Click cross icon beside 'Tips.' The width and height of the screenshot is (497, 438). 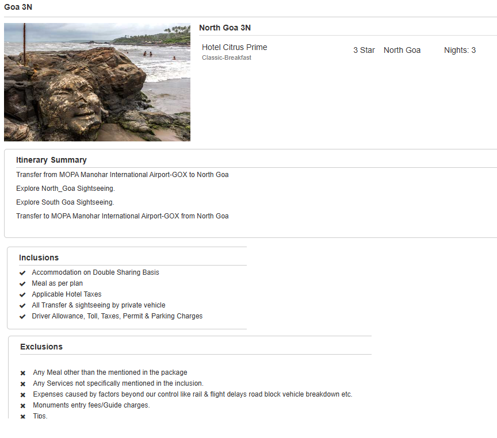coord(23,417)
